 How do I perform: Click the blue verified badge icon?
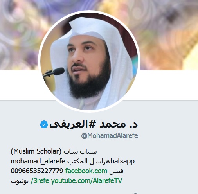[x=44, y=124]
